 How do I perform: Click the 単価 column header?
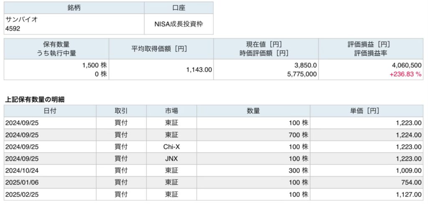(366, 111)
